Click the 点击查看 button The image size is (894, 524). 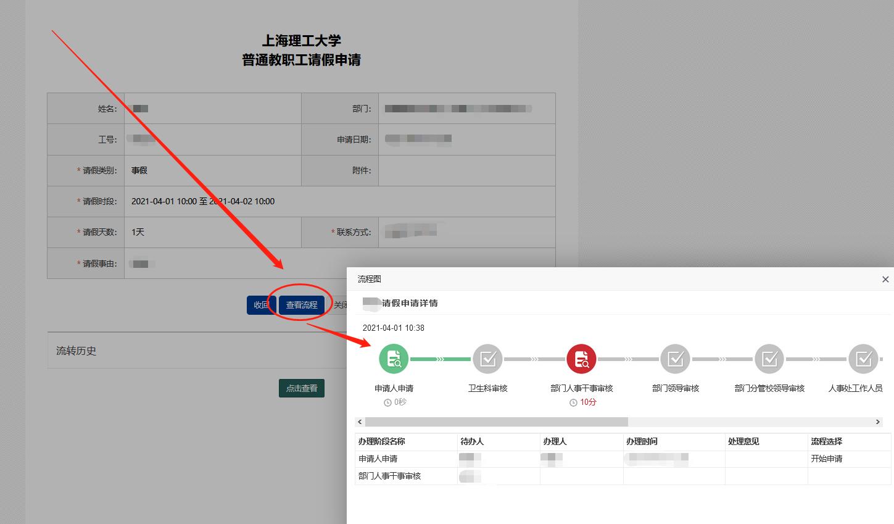pyautogui.click(x=302, y=388)
